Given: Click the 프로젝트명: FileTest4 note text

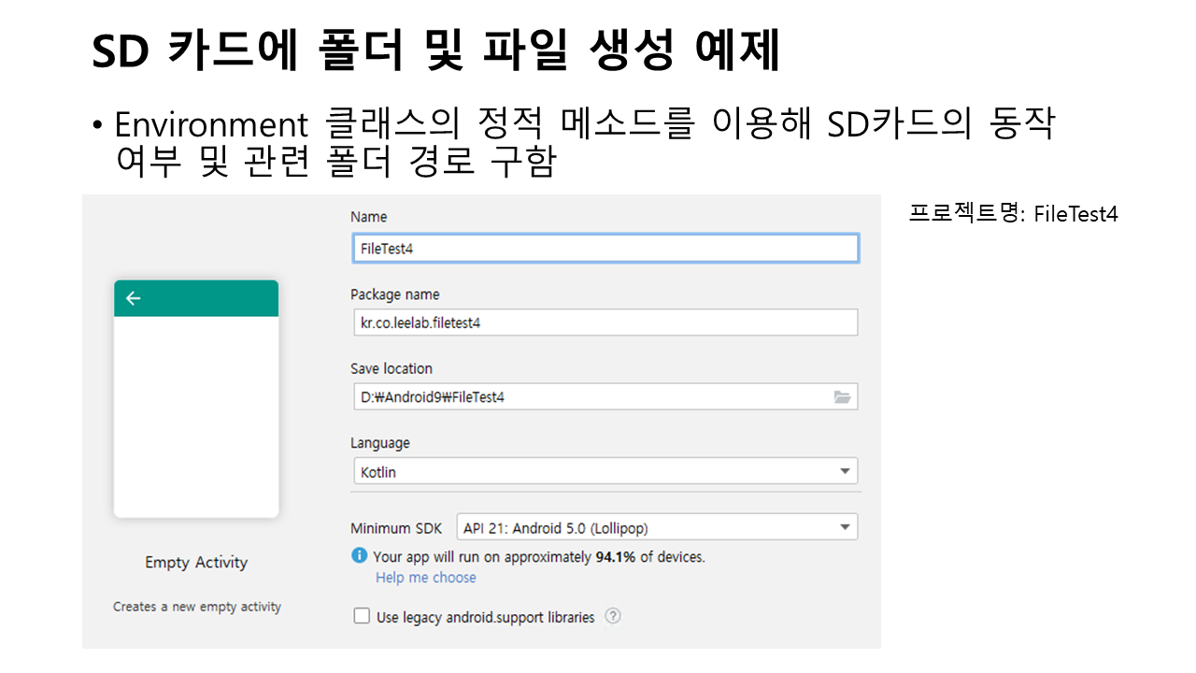Looking at the screenshot, I should (1013, 214).
